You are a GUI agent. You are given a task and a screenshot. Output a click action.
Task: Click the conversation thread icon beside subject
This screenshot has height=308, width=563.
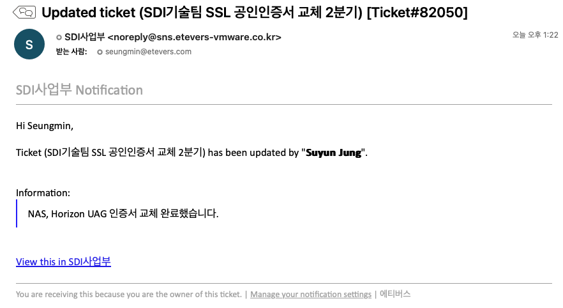coord(24,12)
